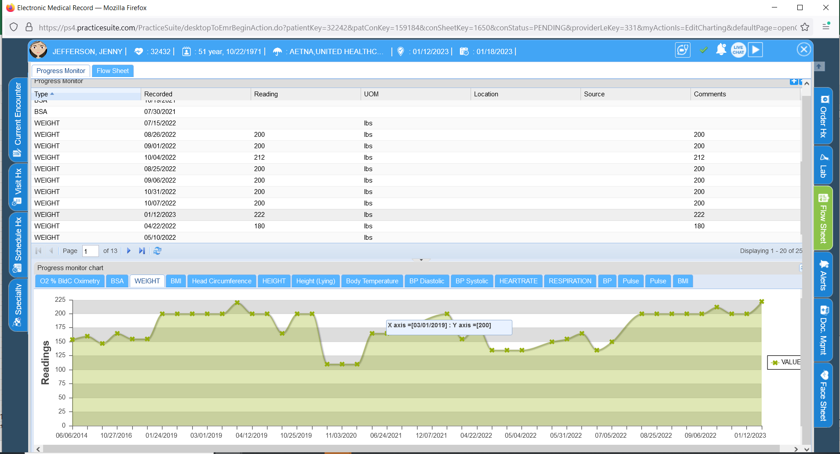Viewport: 840px width, 454px height.
Task: Add a new Progress Monitor entry with plus icon
Action: 794,81
